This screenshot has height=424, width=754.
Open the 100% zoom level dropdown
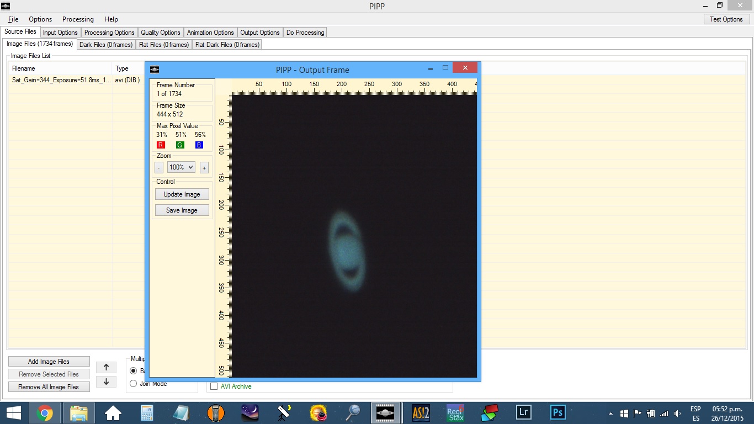point(181,167)
